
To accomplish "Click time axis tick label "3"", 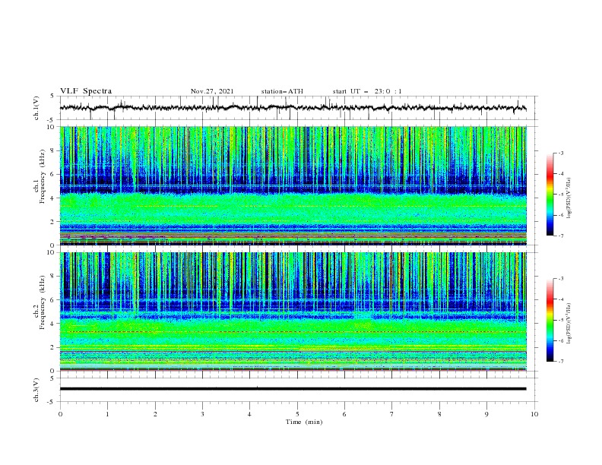I will (x=202, y=414).
